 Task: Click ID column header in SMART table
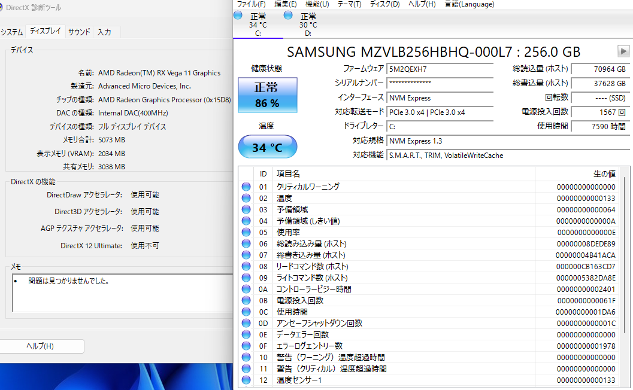(x=264, y=174)
